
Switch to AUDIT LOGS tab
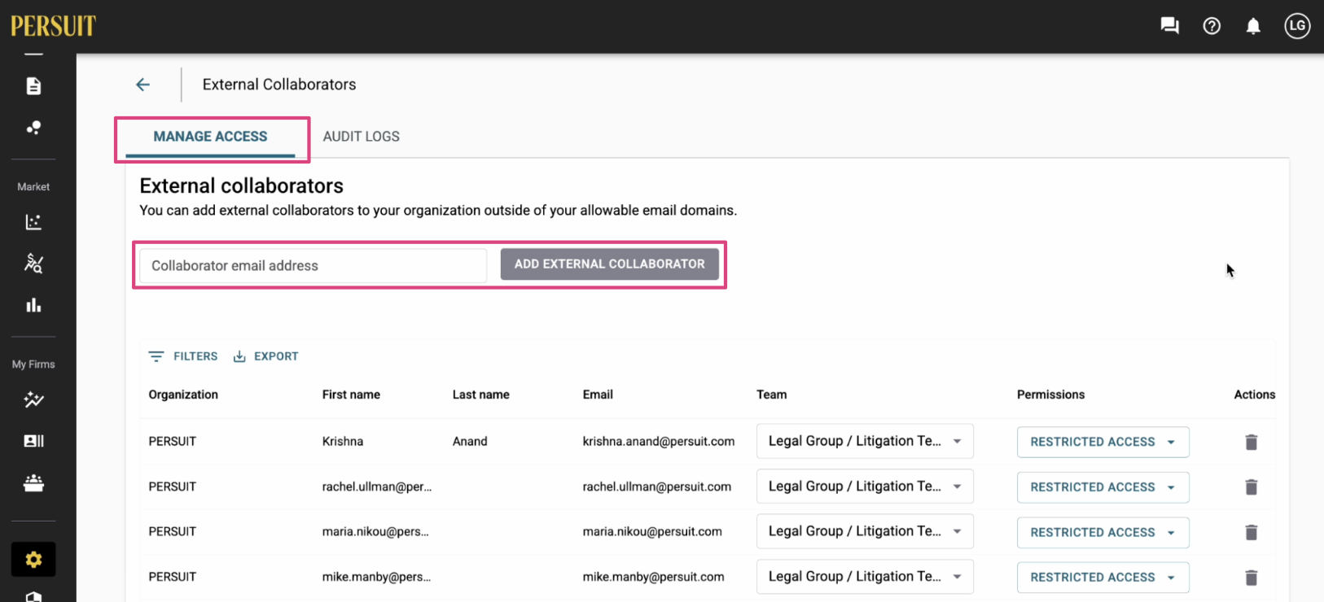pyautogui.click(x=362, y=137)
